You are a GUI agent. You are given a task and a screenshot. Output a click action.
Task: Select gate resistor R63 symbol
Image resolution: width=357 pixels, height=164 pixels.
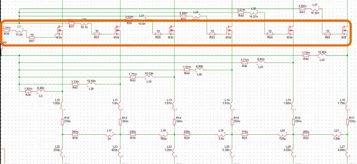(x=212, y=34)
